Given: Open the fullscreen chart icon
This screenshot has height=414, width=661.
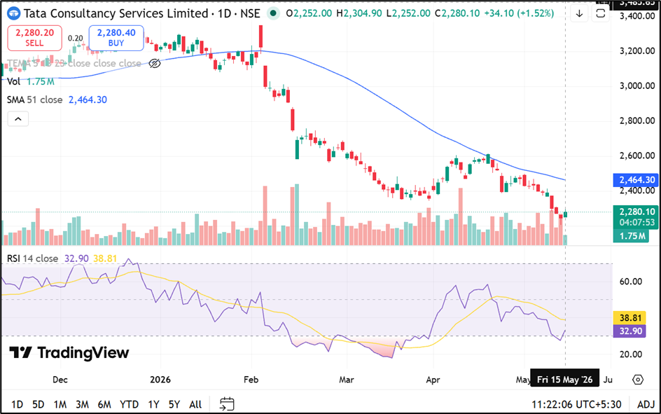Looking at the screenshot, I should [601, 13].
